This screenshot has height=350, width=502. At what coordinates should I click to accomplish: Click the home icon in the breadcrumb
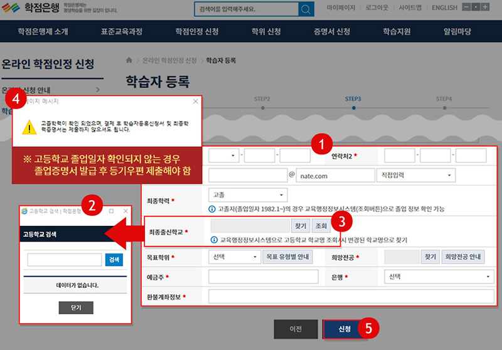click(x=130, y=60)
